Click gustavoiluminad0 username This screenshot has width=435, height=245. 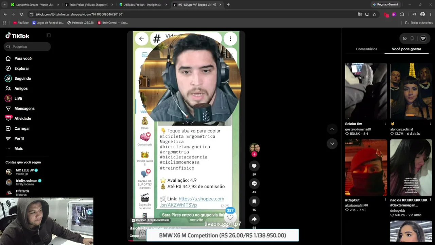click(358, 129)
